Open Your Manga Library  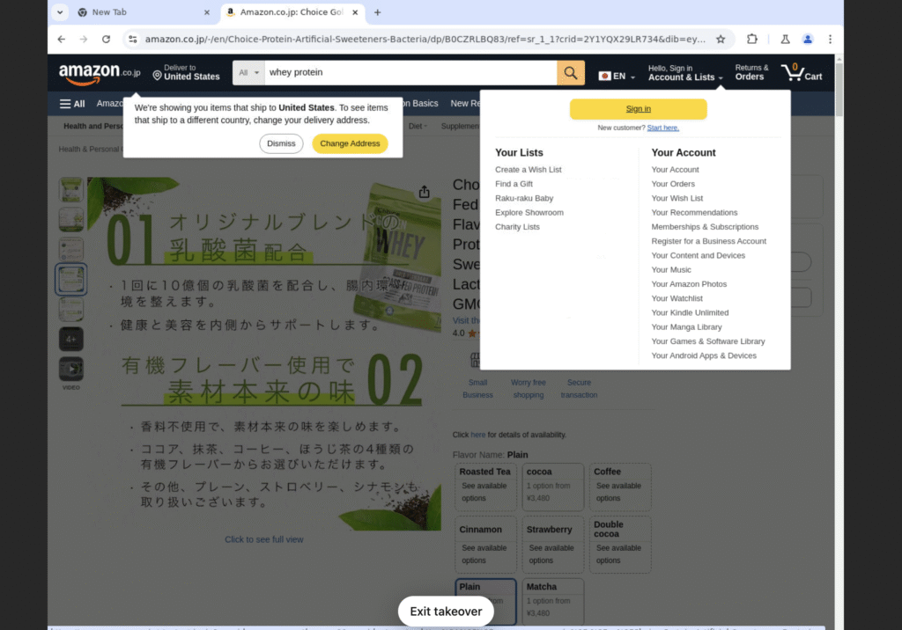click(x=686, y=327)
